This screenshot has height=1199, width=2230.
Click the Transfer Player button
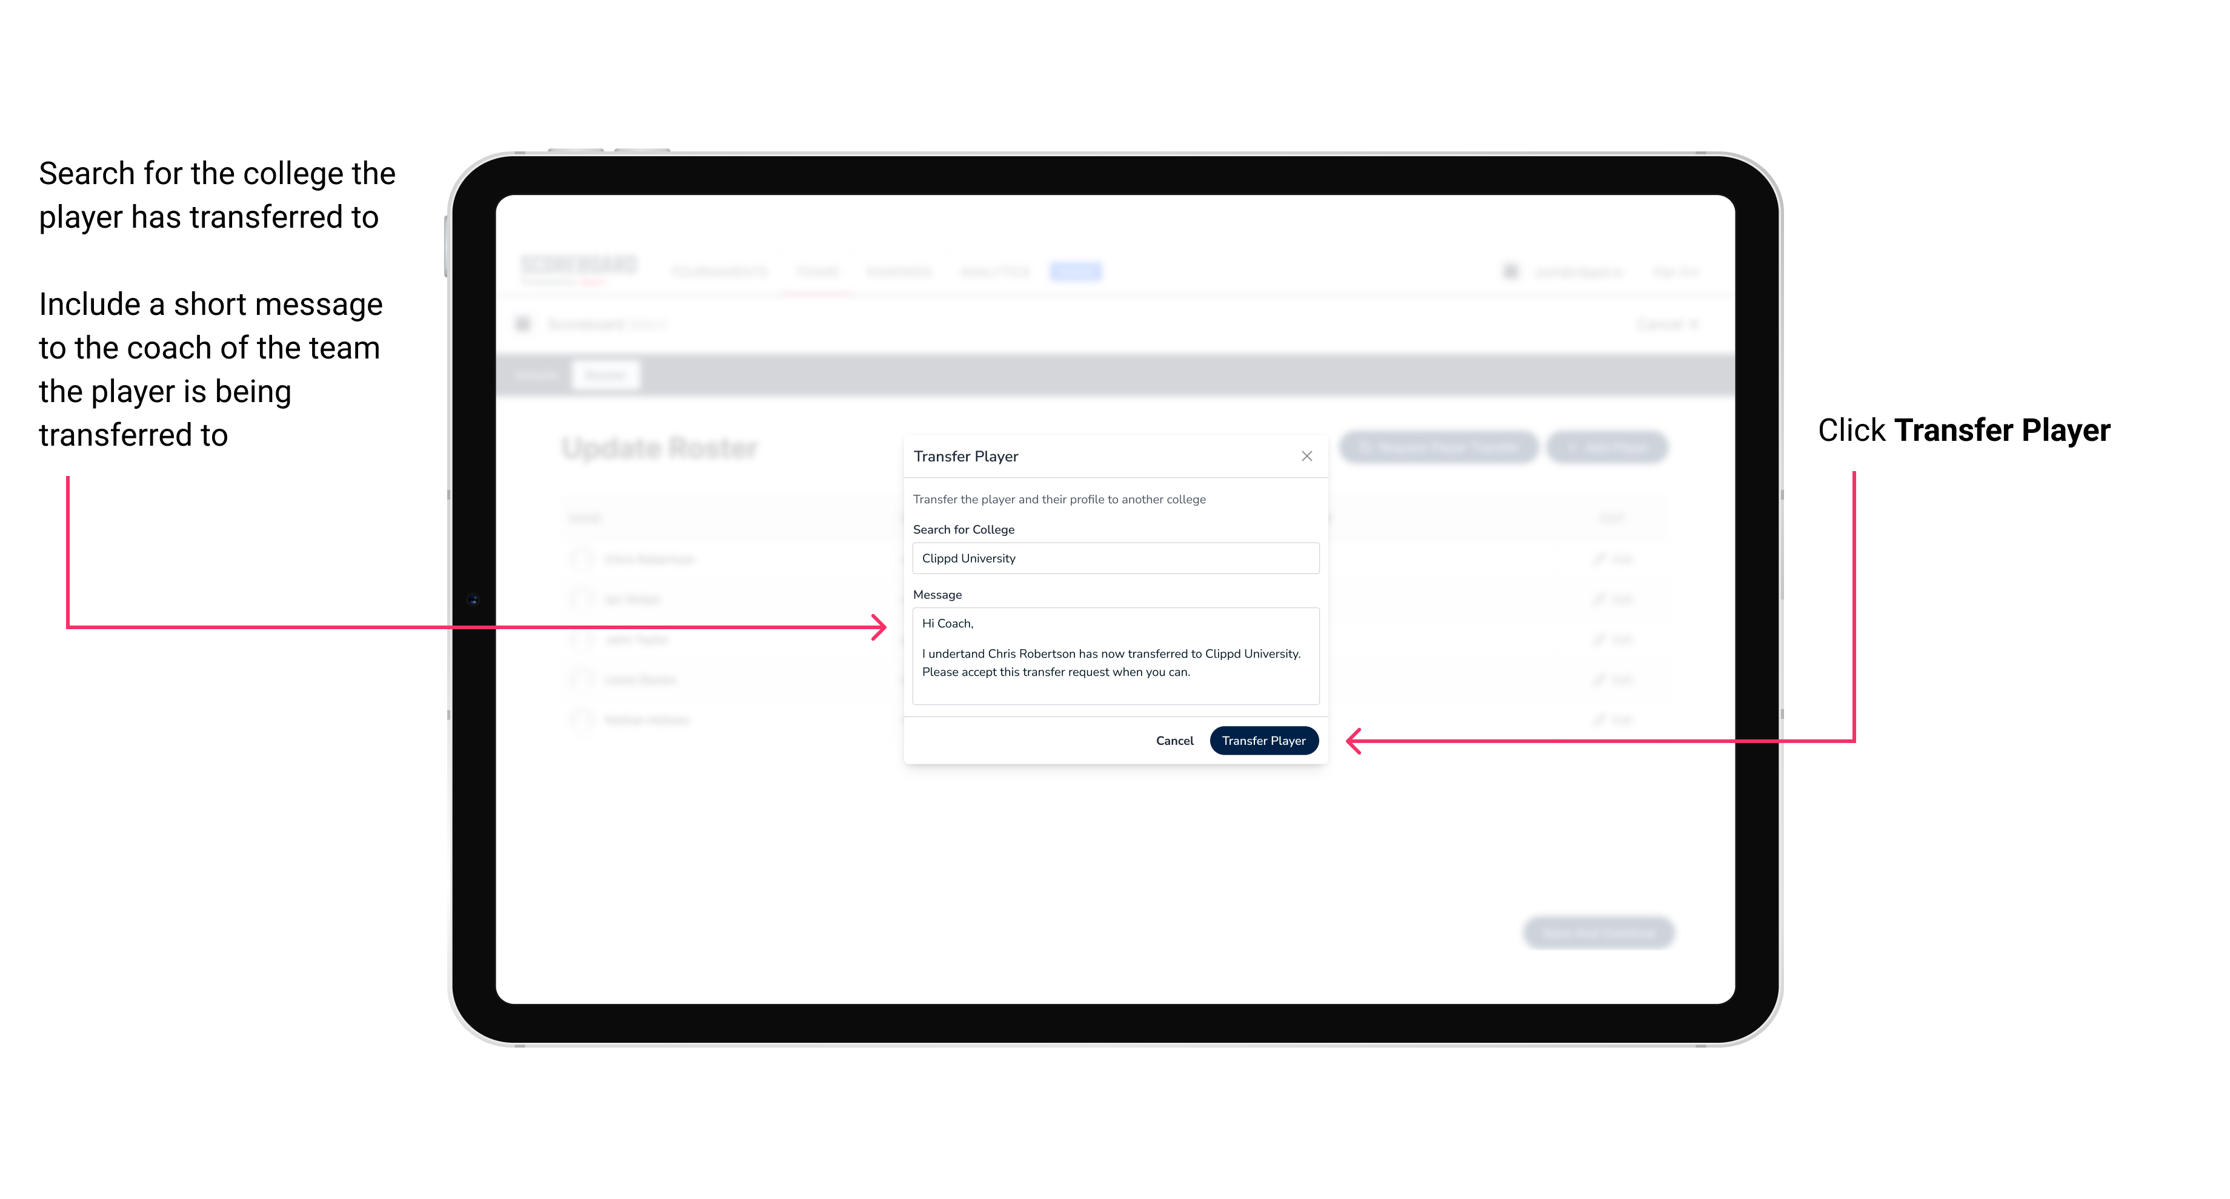[x=1263, y=740]
